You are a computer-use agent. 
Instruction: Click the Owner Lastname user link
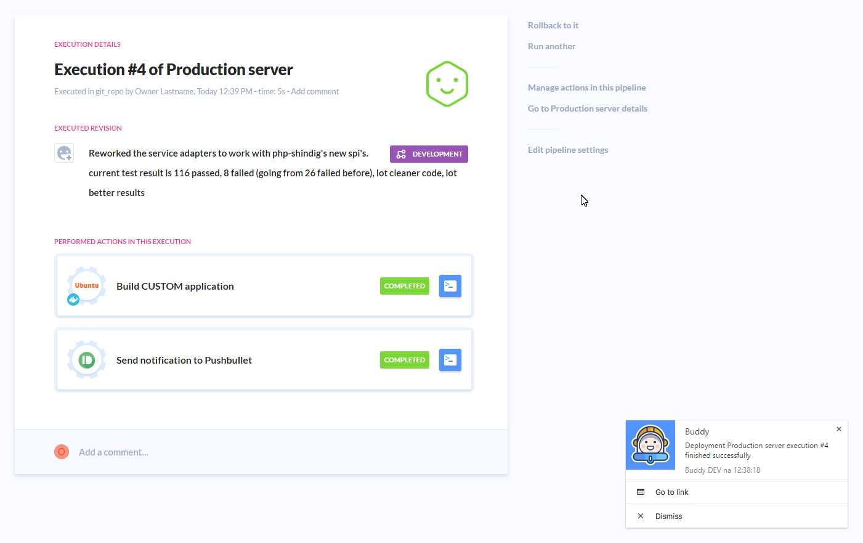coord(164,91)
